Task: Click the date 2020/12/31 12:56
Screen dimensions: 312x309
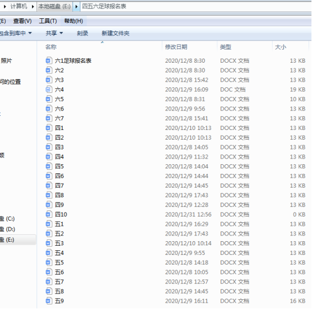Action: (x=188, y=214)
